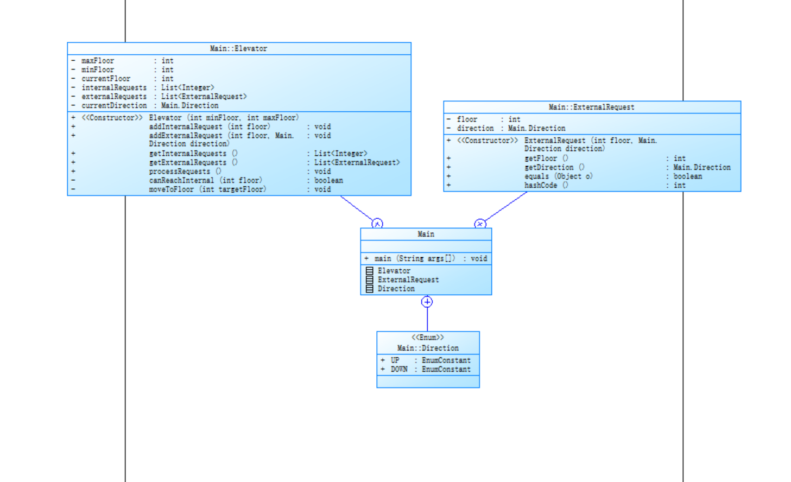Select the Main::Direction enum name
The image size is (791, 482).
428,348
